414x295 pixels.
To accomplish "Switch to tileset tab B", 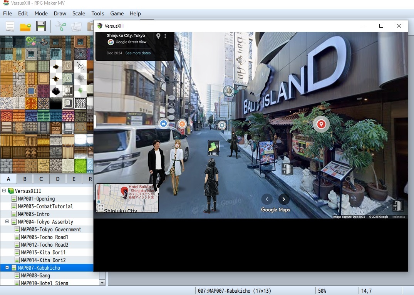I will point(25,179).
